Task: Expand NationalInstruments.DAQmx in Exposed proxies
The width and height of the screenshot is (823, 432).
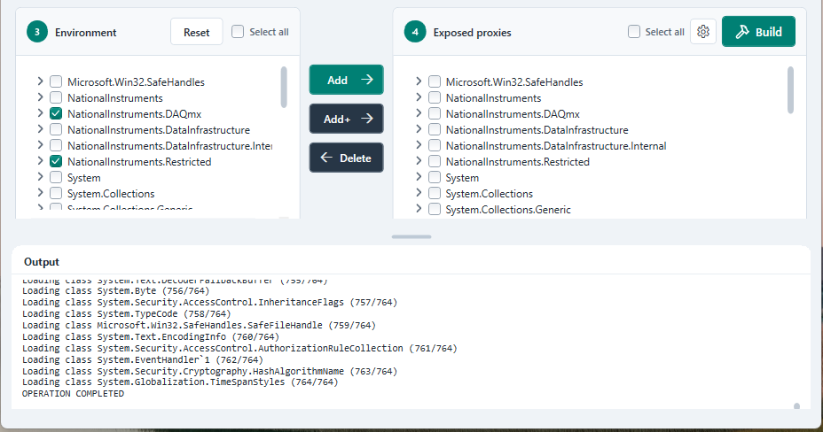Action: tap(419, 113)
